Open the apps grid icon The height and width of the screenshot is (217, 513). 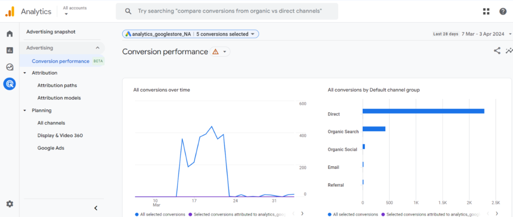[x=486, y=12]
